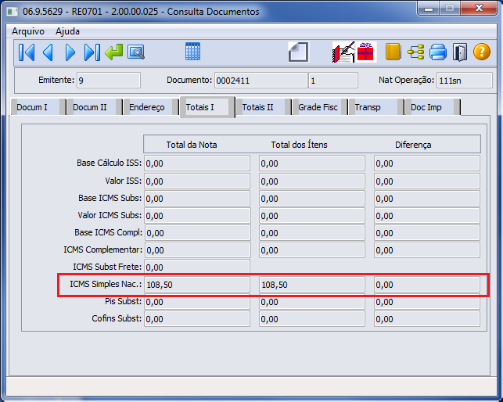Click Cofins Subst Diferença field
503x402 pixels.
(x=427, y=319)
